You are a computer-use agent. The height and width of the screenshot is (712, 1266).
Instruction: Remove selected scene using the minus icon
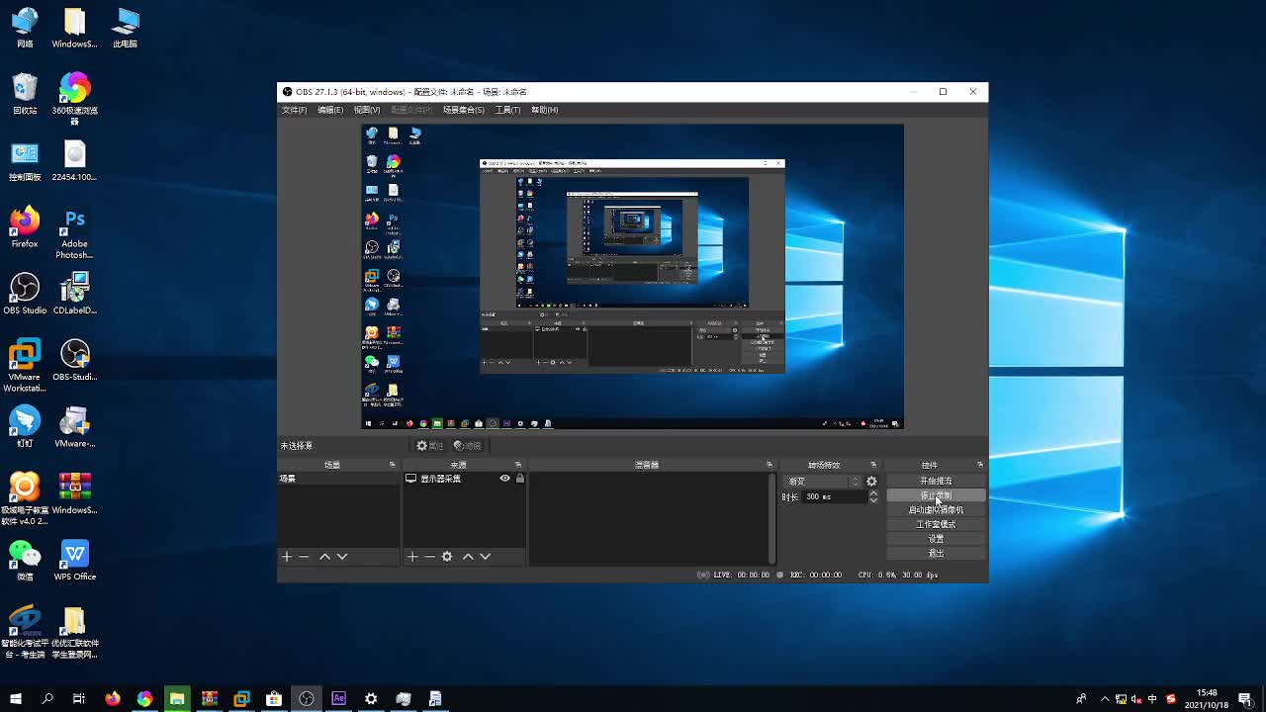pos(303,556)
